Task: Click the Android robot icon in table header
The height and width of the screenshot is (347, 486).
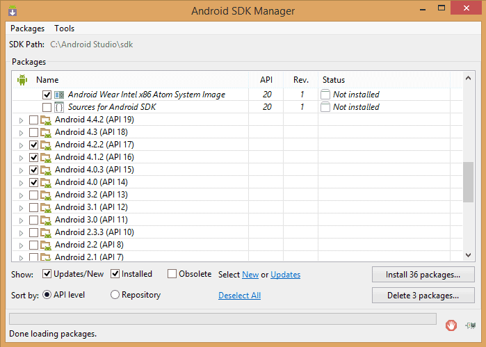Action: [x=22, y=80]
